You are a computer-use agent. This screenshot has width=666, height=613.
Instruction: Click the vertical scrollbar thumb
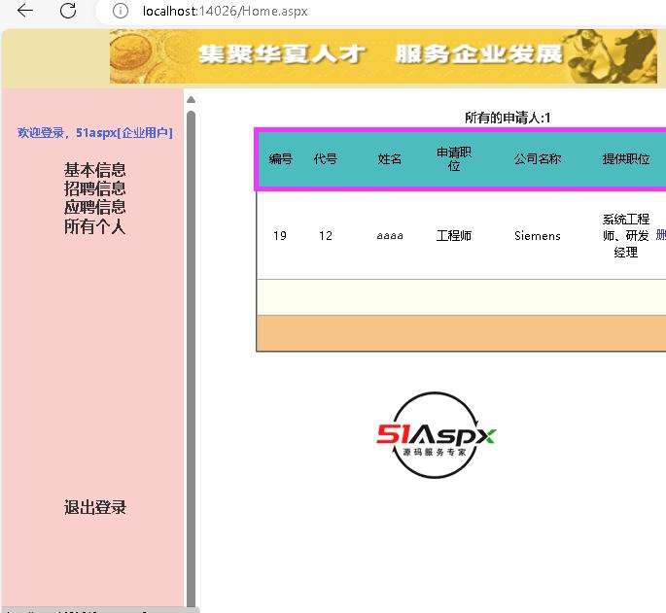pyautogui.click(x=191, y=350)
